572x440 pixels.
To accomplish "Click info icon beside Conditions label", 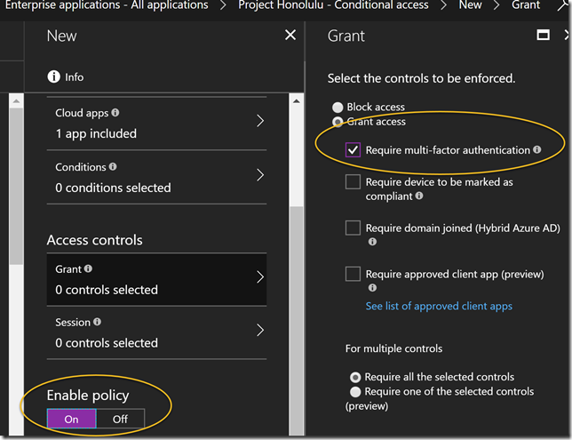I will click(x=112, y=167).
